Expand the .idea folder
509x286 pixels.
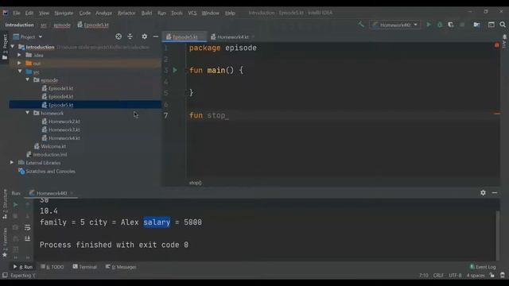(x=19, y=55)
